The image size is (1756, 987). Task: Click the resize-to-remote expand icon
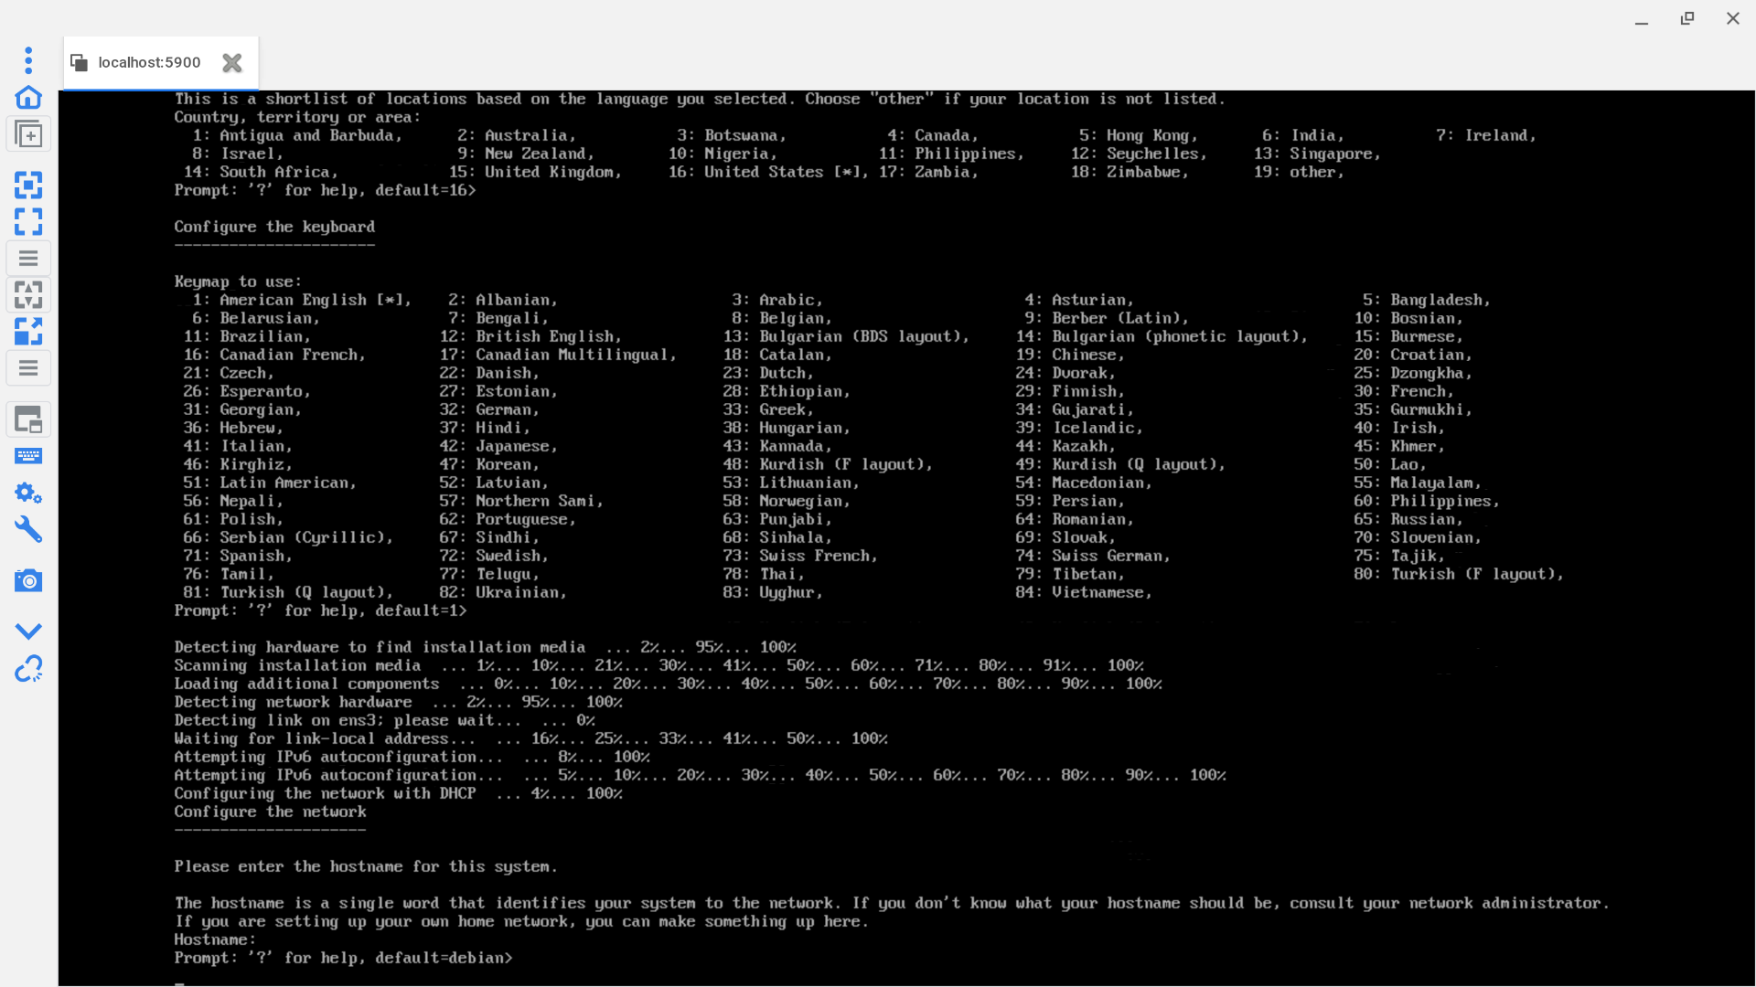28,331
